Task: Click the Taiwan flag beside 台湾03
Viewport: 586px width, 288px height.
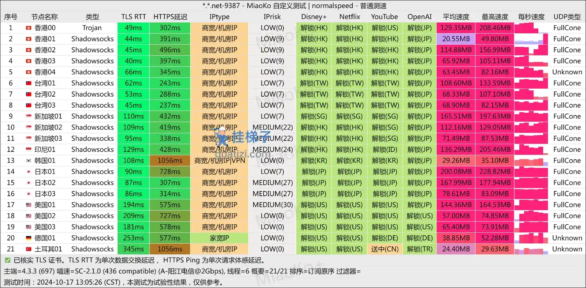Action: click(29, 105)
